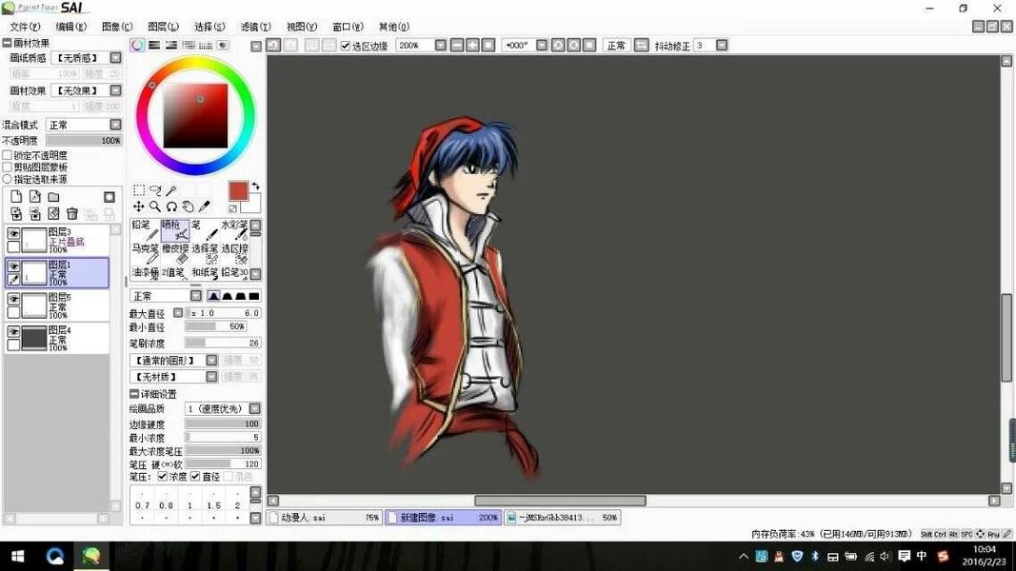Select the 喷枪 airbrush tool
The height and width of the screenshot is (571, 1016).
174,230
